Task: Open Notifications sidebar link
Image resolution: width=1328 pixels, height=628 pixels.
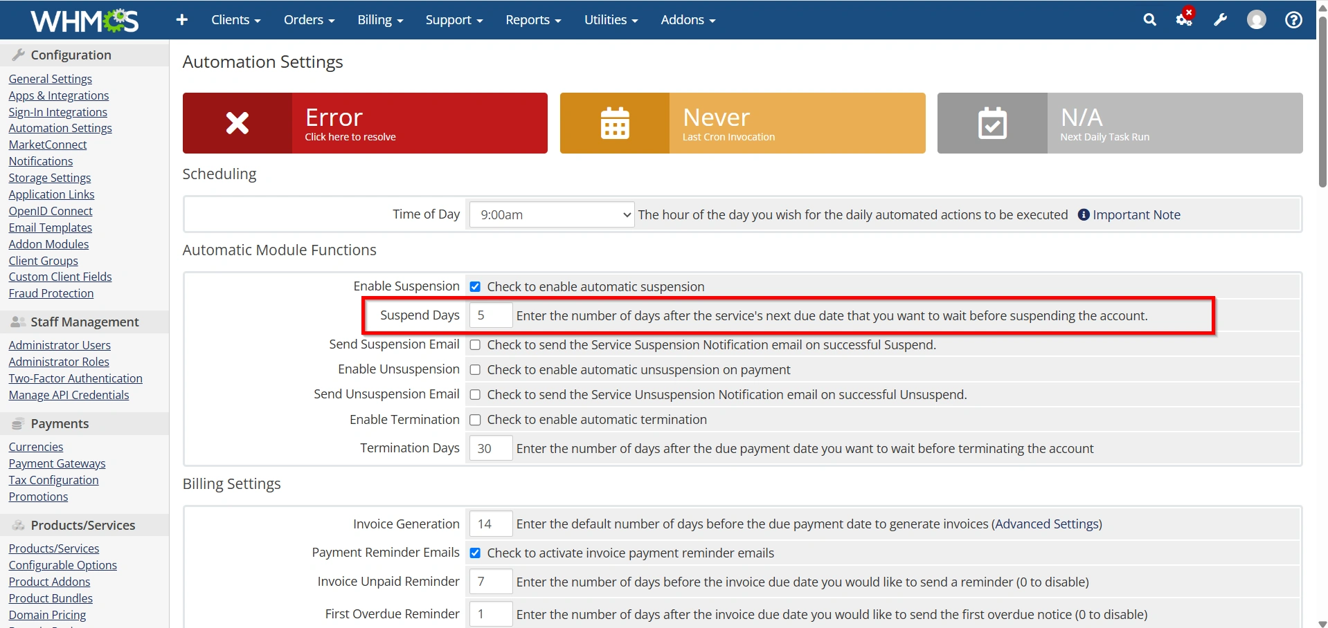Action: [41, 161]
